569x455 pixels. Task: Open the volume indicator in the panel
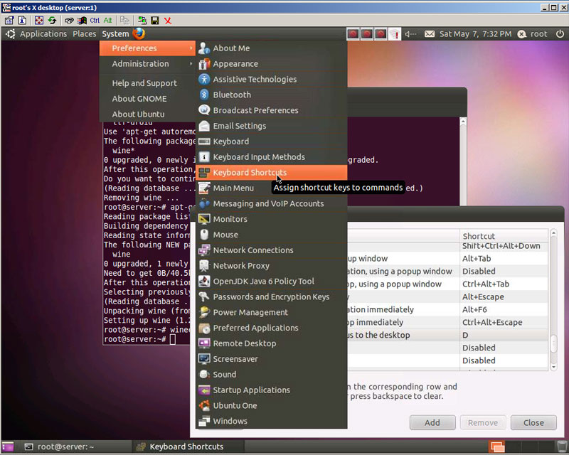[x=410, y=34]
